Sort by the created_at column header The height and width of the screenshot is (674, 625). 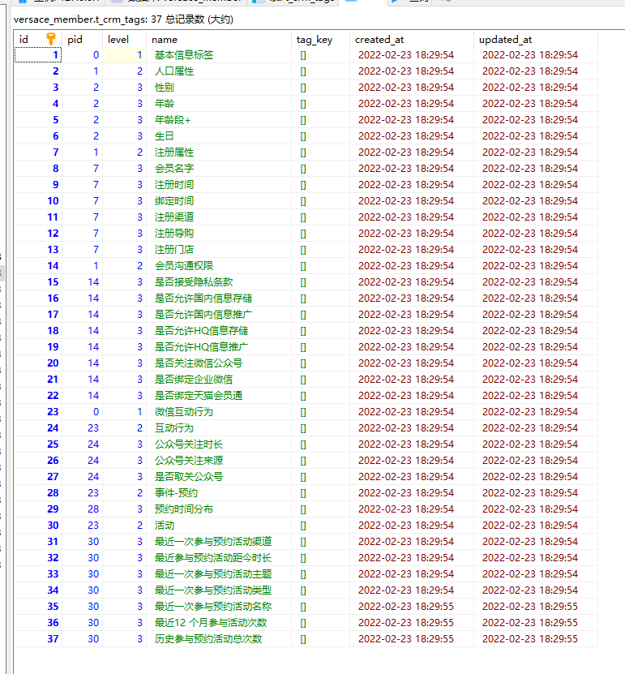click(x=412, y=40)
